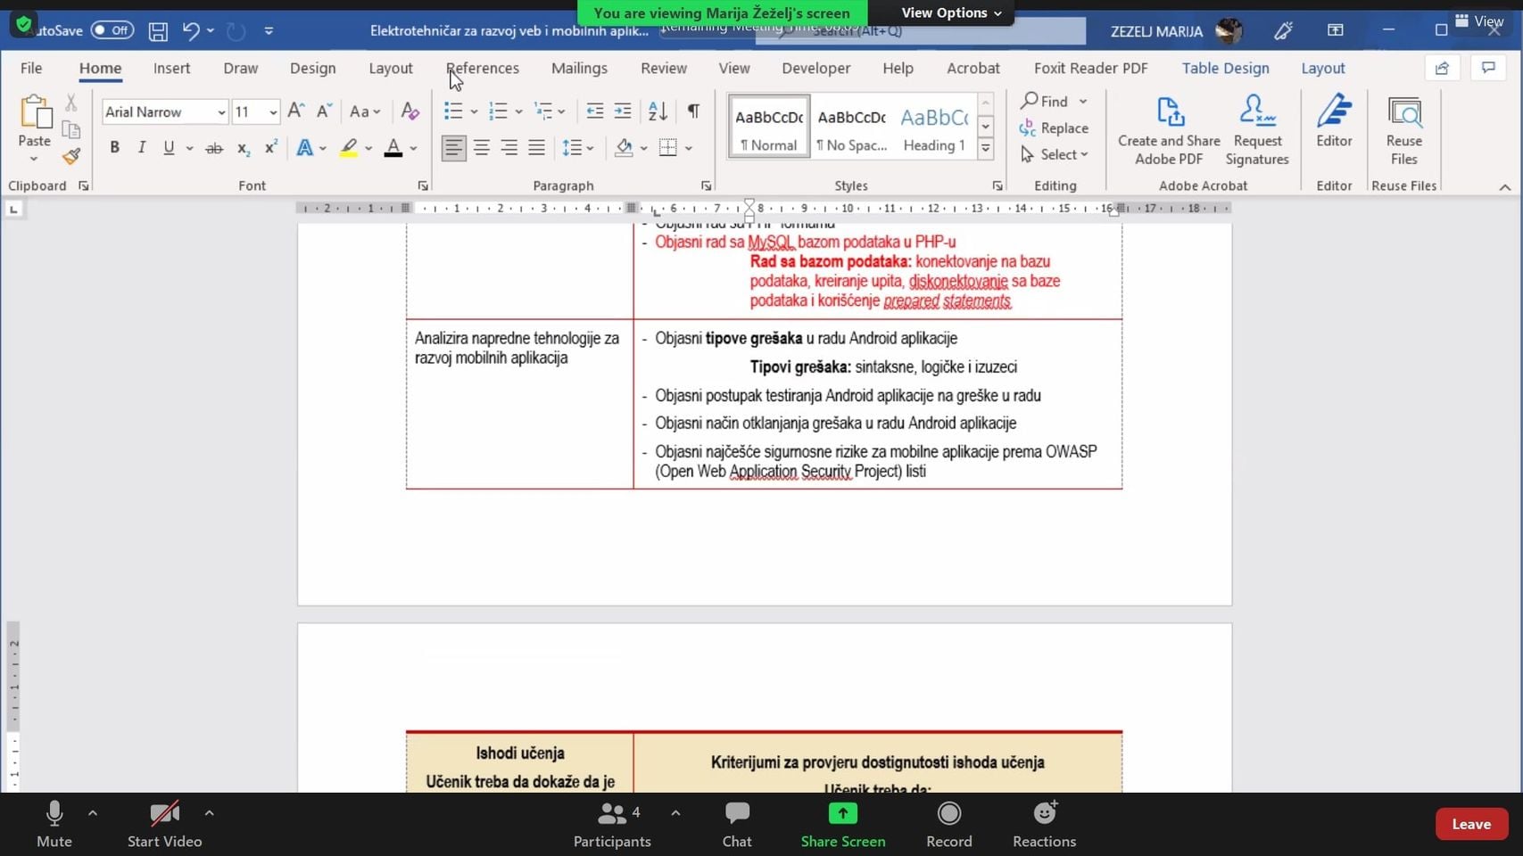Click the Clear All Formatting icon

point(410,111)
